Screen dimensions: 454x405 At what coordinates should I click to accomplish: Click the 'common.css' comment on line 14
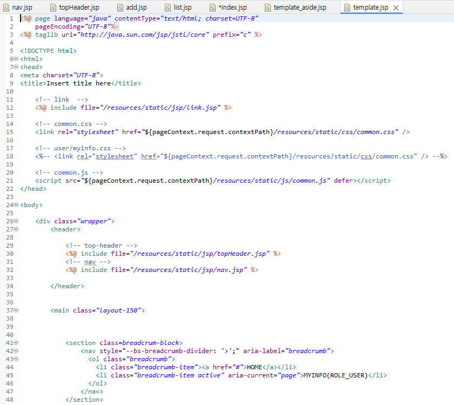pyautogui.click(x=71, y=124)
